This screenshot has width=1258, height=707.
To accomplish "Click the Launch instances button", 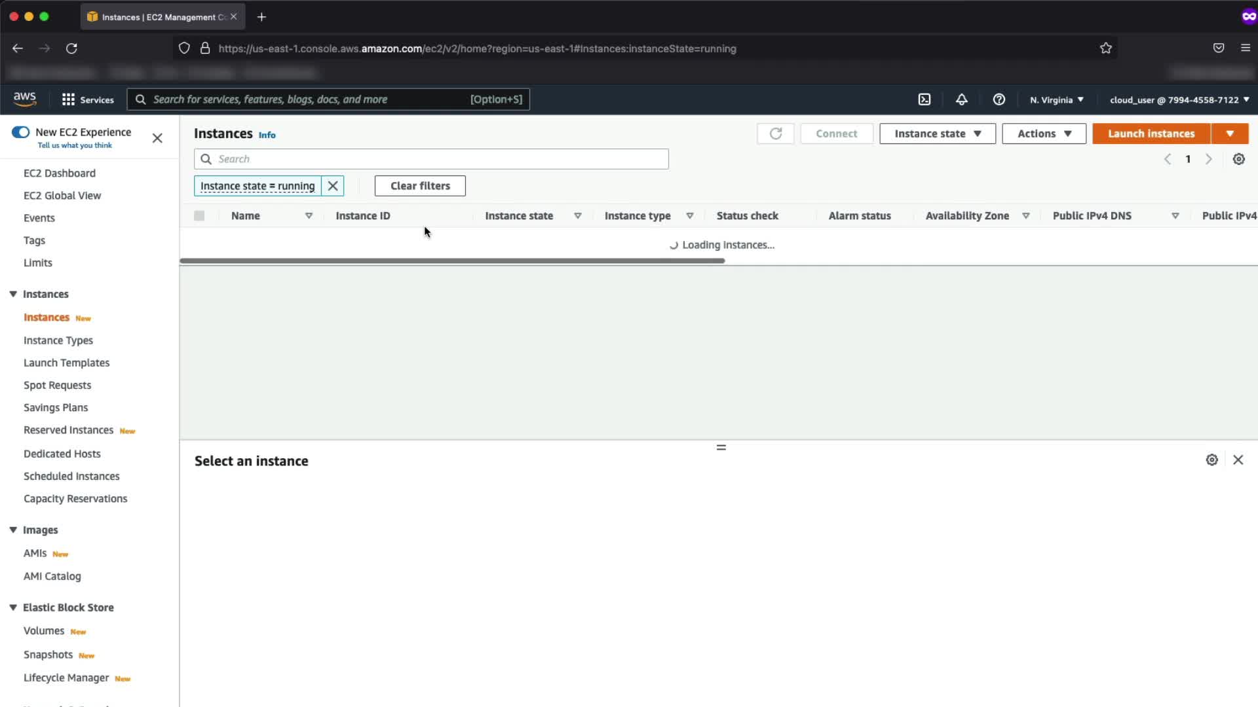I will click(x=1151, y=134).
